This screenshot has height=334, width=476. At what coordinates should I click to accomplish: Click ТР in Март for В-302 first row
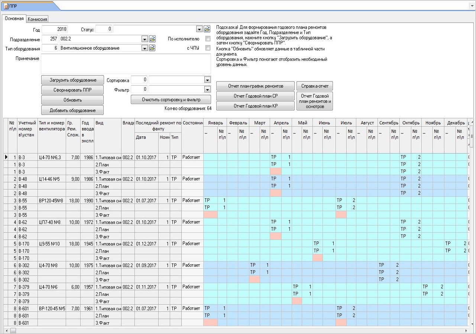(x=255, y=265)
